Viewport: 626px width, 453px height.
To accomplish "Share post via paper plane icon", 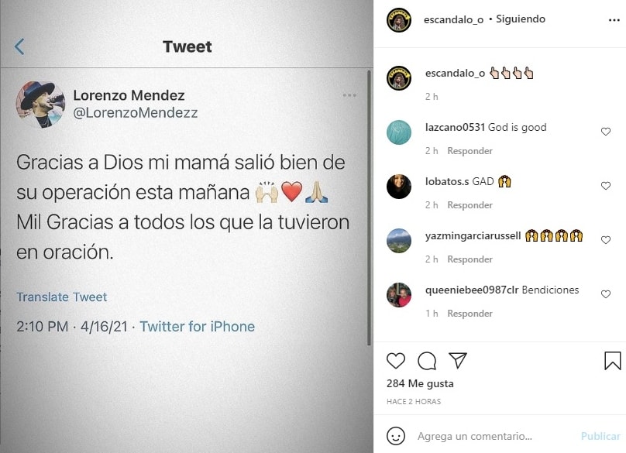I will (x=458, y=361).
